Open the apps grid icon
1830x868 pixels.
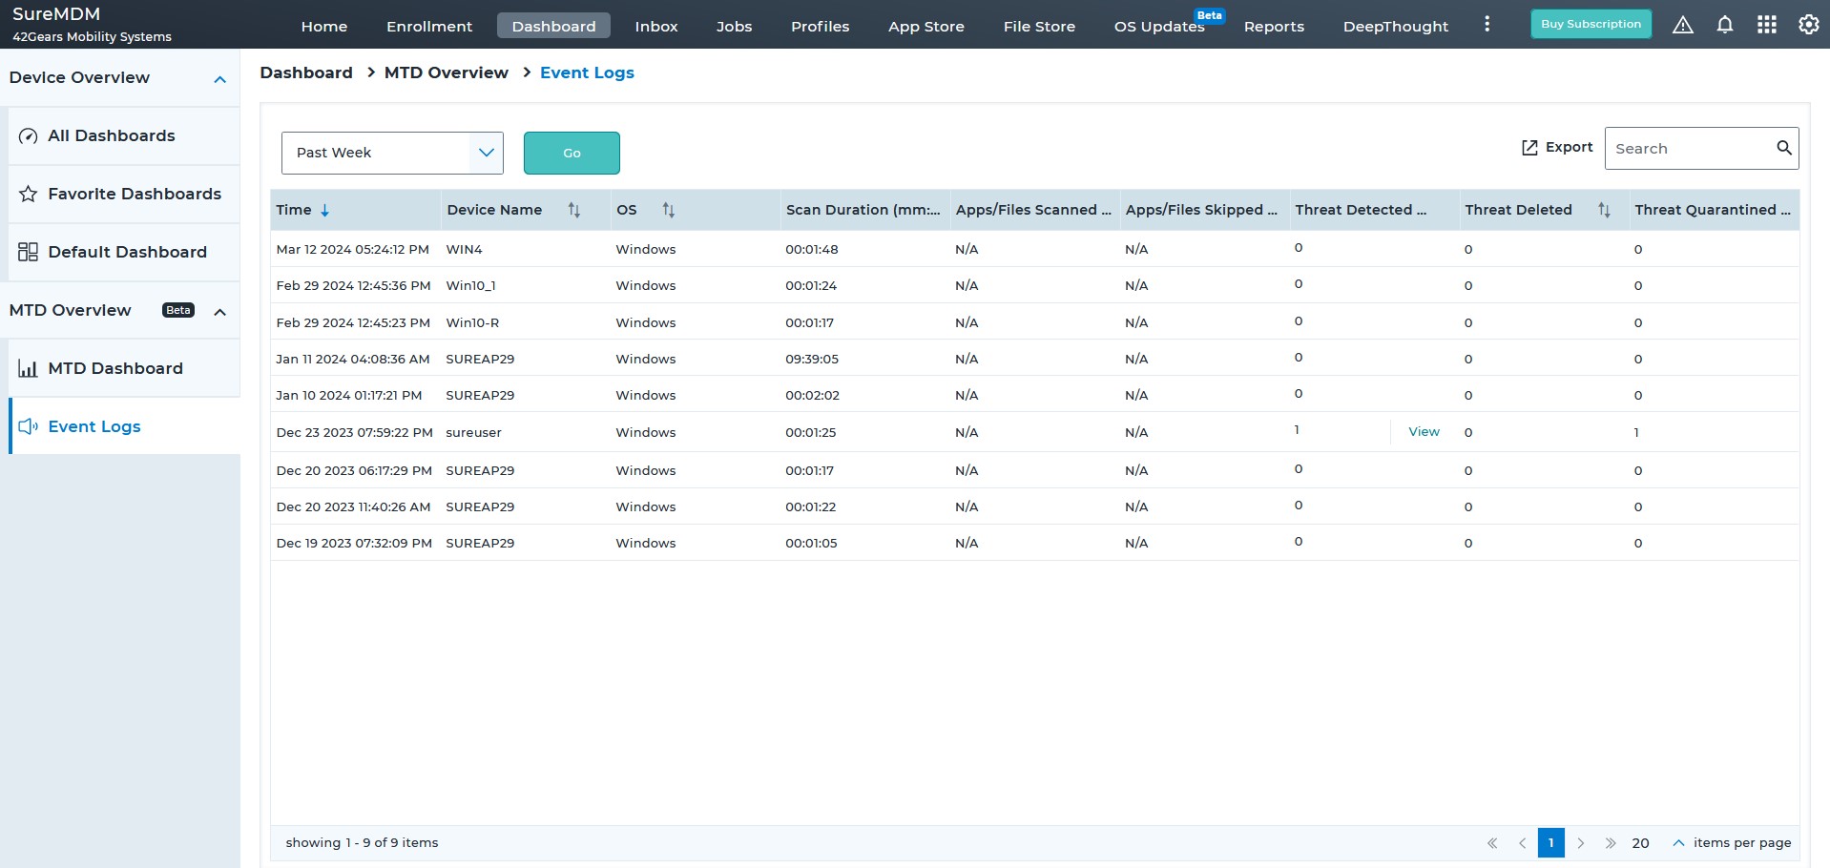1767,25
